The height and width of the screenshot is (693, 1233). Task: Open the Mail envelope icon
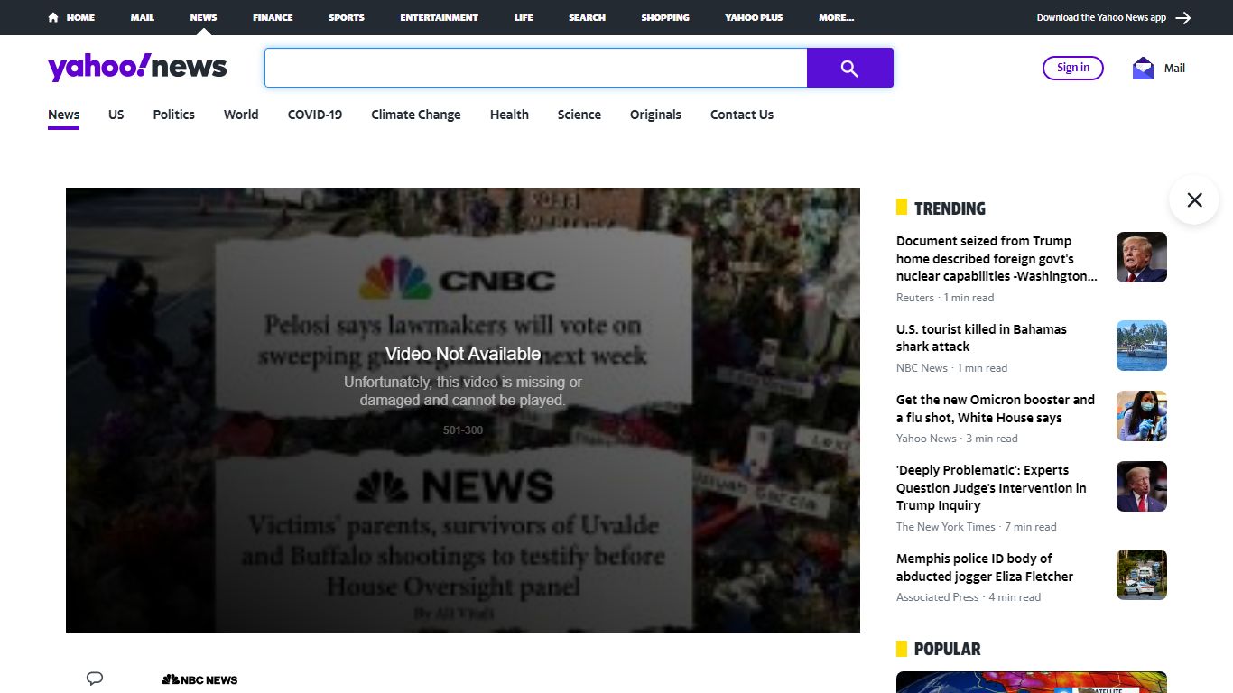(x=1143, y=68)
